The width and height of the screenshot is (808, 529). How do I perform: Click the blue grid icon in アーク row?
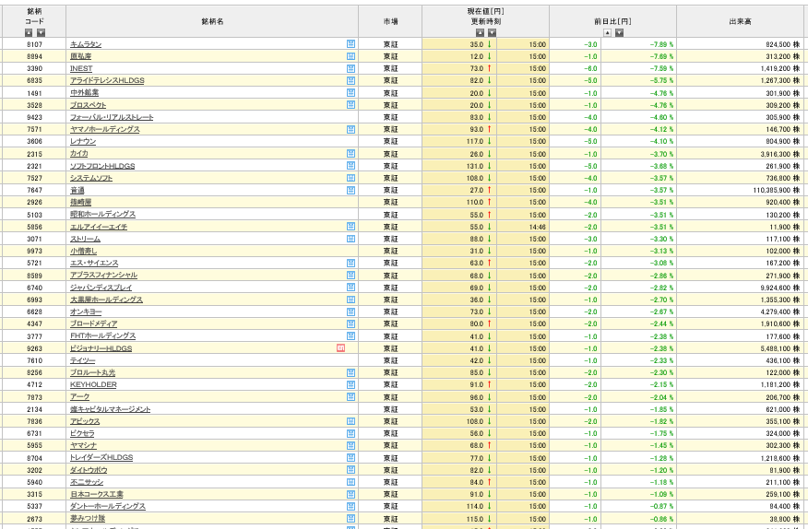click(351, 396)
